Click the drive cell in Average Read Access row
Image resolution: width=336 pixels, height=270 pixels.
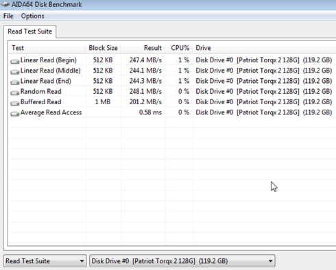tap(264, 112)
